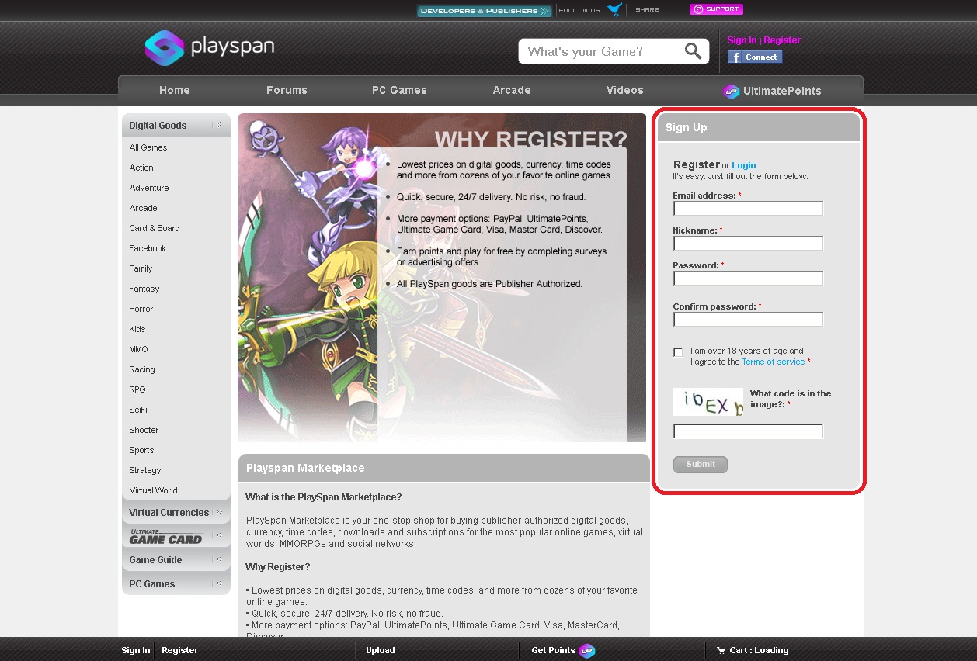Check the over 18 years agreement checkbox
The image size is (977, 661).
click(x=678, y=352)
